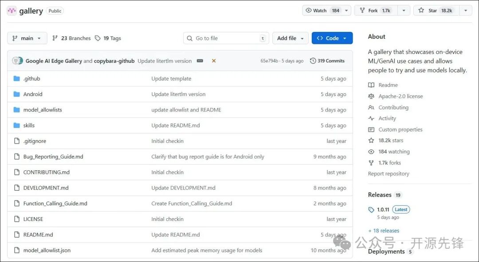Expand the commit message ellipsis
Image resolution: width=479 pixels, height=262 pixels.
tap(200, 61)
